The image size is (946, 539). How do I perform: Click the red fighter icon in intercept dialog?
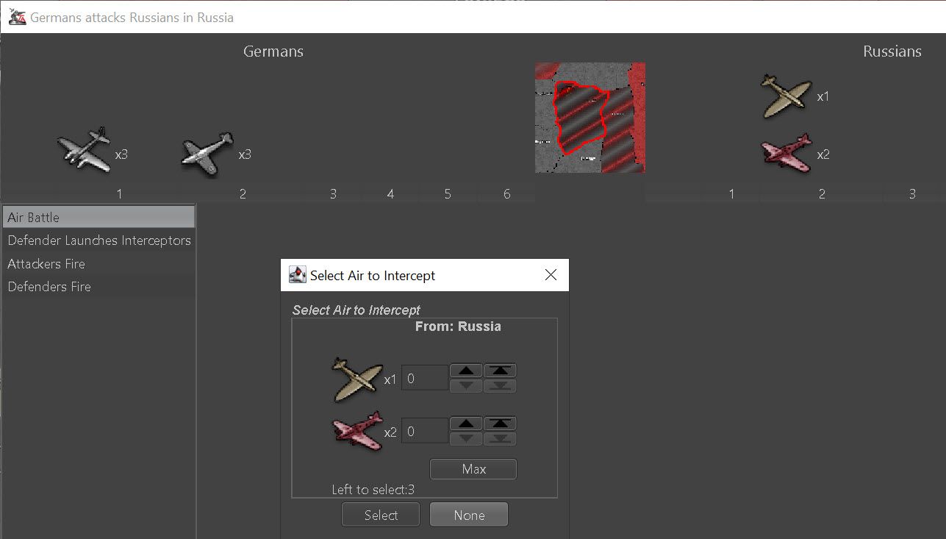357,431
